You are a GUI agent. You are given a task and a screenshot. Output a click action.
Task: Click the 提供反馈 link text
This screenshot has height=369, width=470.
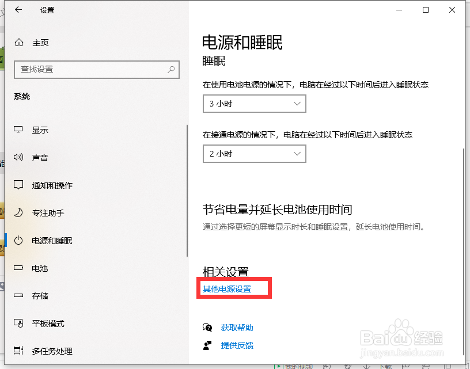(x=237, y=345)
